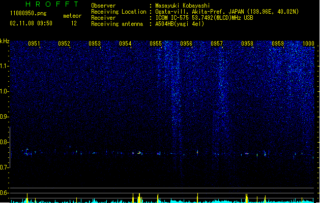Click the Receiver field label
This screenshot has height=203, width=320.
click(103, 18)
